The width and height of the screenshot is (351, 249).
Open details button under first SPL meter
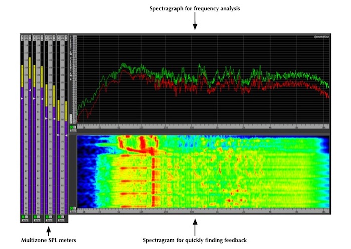pyautogui.click(x=25, y=220)
